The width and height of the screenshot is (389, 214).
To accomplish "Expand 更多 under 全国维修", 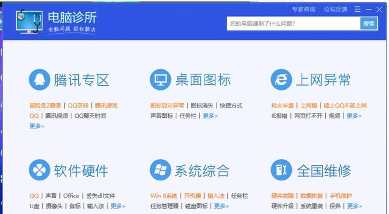I will (x=355, y=206).
